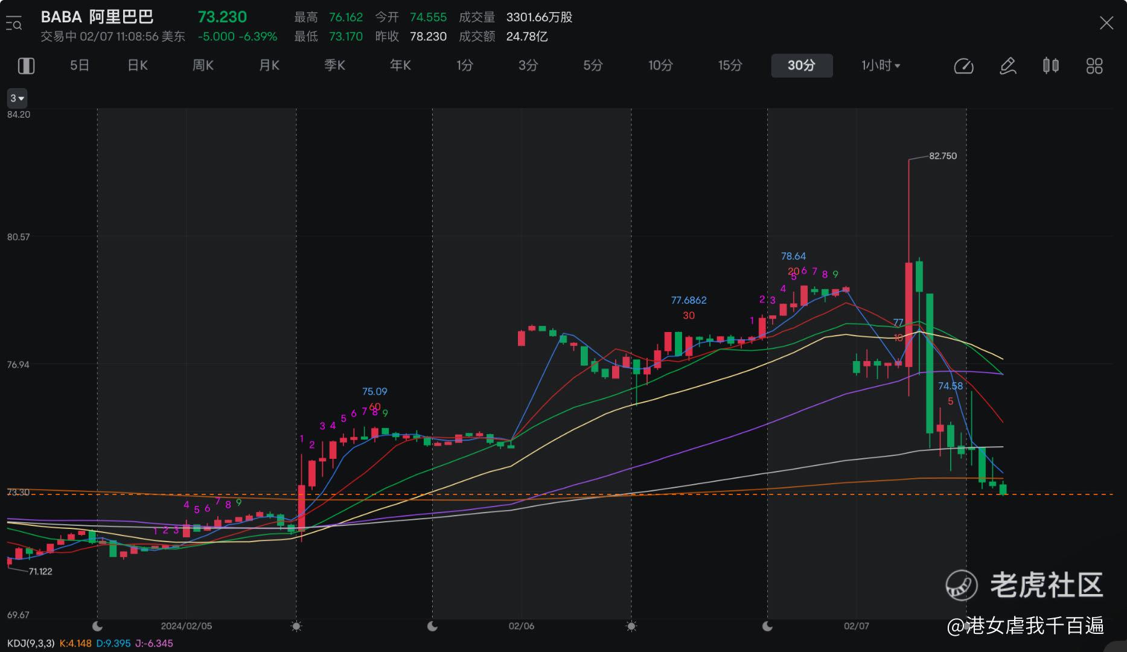1127x652 pixels.
Task: Switch to the 周K chart
Action: point(203,66)
